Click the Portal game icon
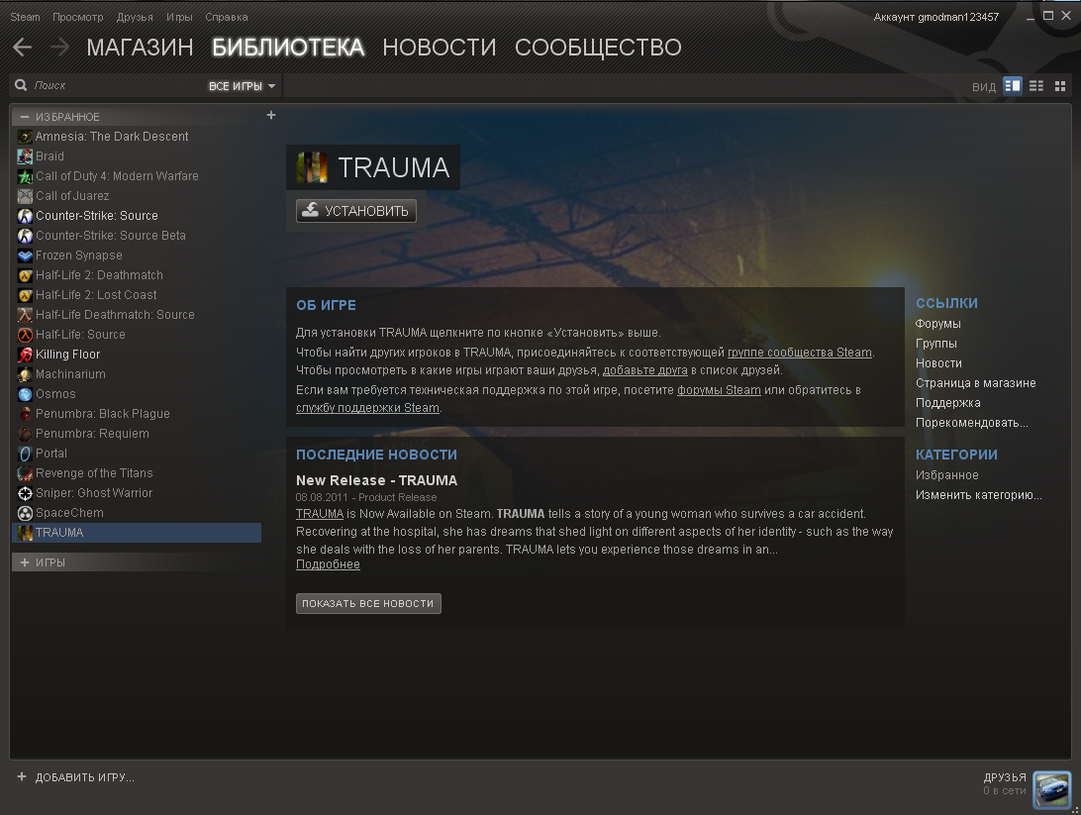Image resolution: width=1081 pixels, height=815 pixels. click(x=25, y=454)
